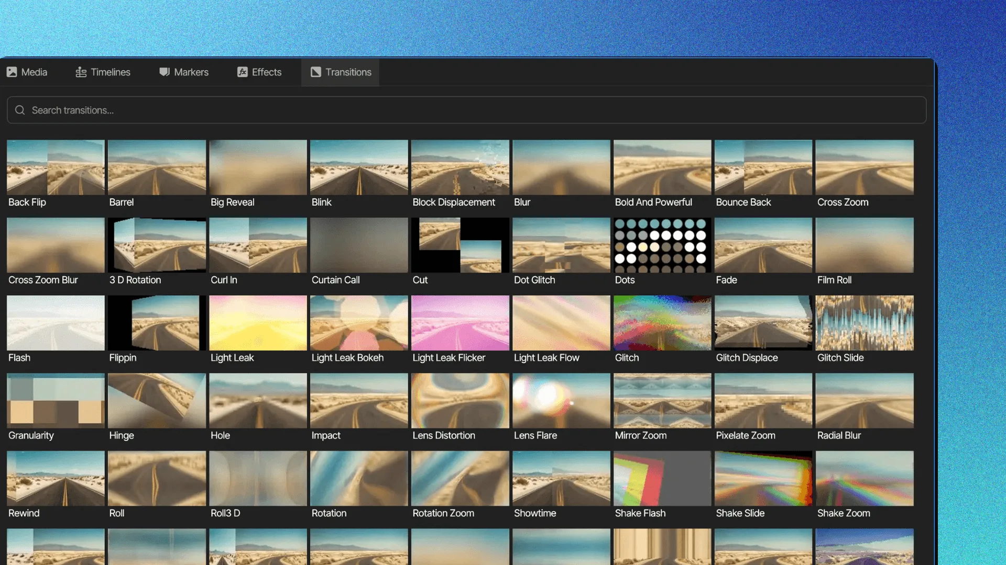Image resolution: width=1006 pixels, height=565 pixels.
Task: Pick the Bold And Powerful thumbnail
Action: (662, 167)
